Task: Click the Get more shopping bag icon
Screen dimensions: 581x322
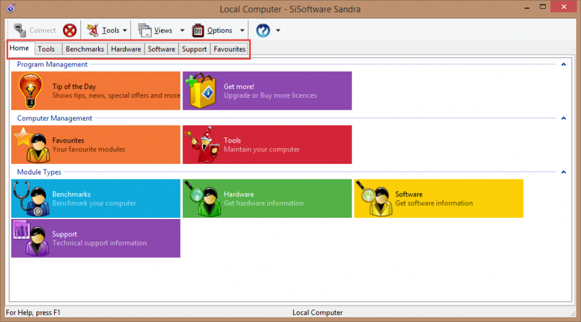Action: tap(201, 90)
